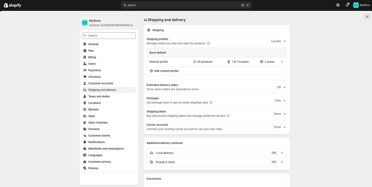Click the 'All products' text
The height and width of the screenshot is (187, 372).
[x=205, y=62]
